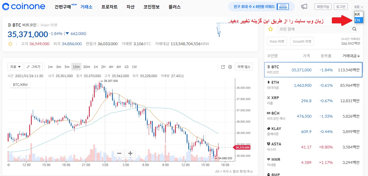
Task: Click ASTA coin icon in list
Action: coord(269,144)
